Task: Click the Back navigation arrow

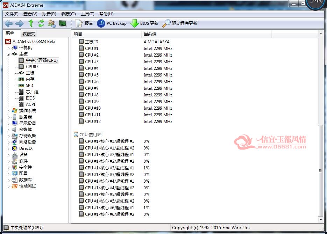Action: coord(8,23)
